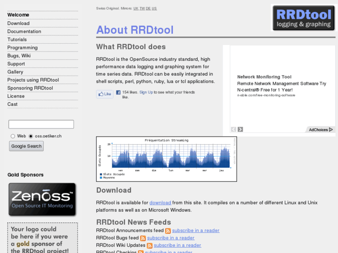Click in the site search text field
Image resolution: width=338 pixels, height=253 pixels.
(x=41, y=124)
